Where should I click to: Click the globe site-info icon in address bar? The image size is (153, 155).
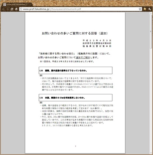[x=21, y=9]
